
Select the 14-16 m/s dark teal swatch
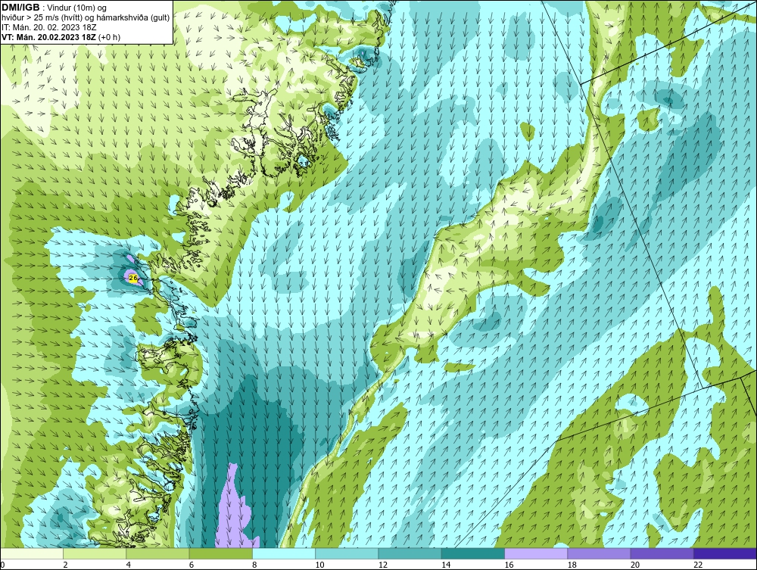(x=473, y=553)
